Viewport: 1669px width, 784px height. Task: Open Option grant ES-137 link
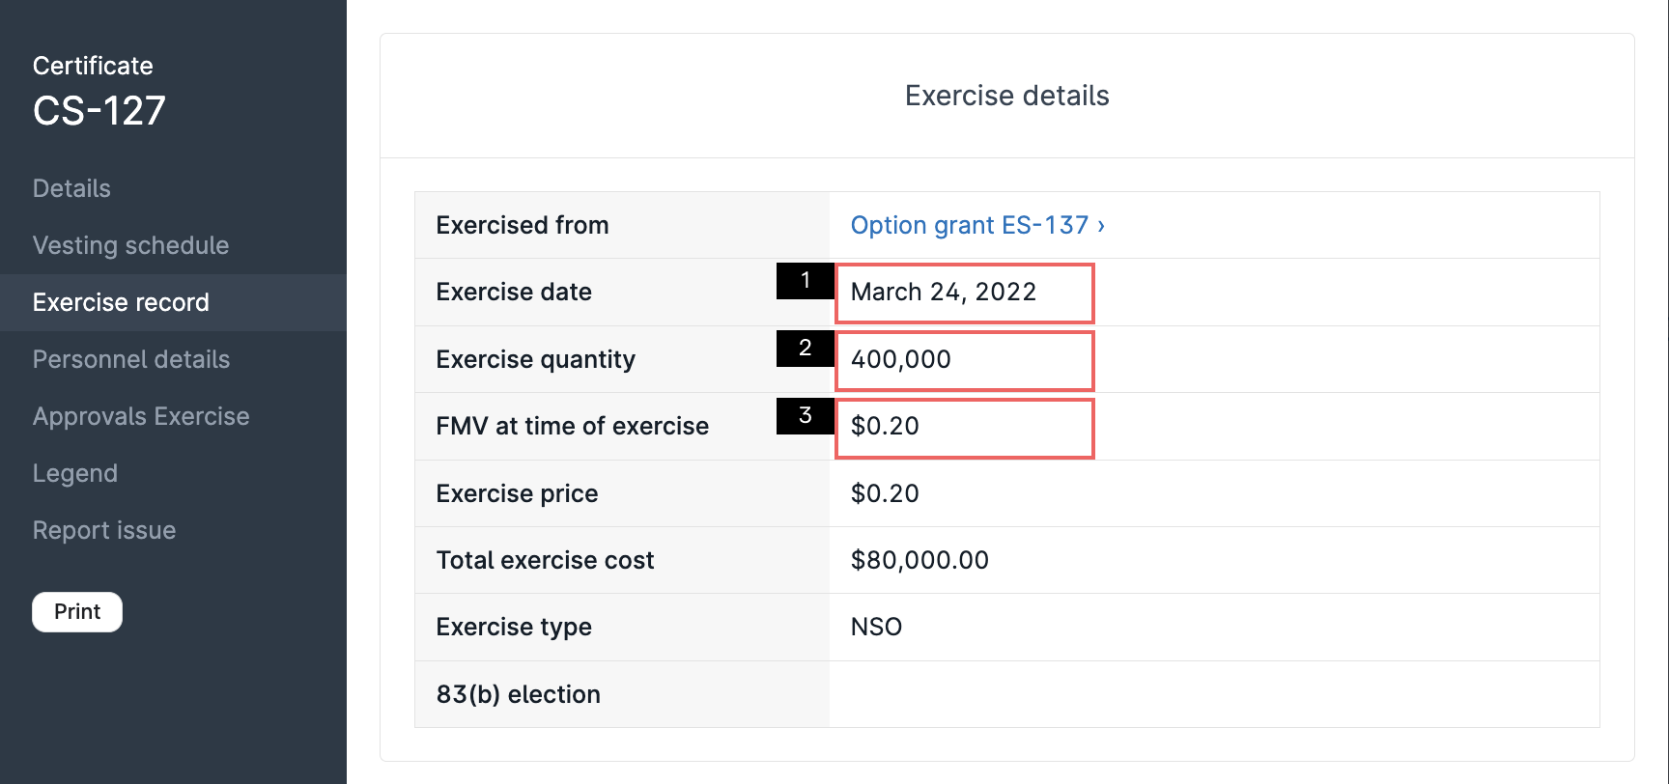tap(976, 225)
